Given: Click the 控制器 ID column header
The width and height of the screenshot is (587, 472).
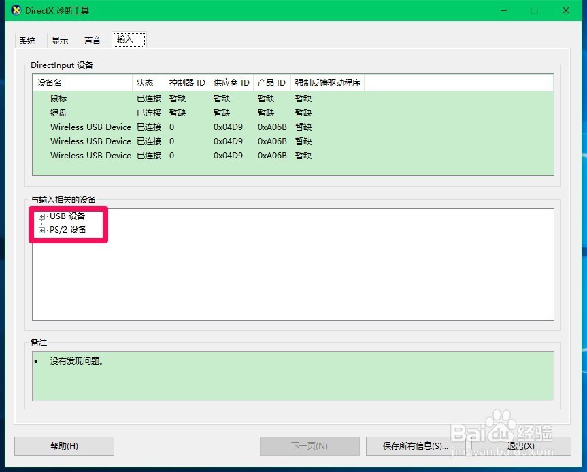Looking at the screenshot, I should coord(187,83).
